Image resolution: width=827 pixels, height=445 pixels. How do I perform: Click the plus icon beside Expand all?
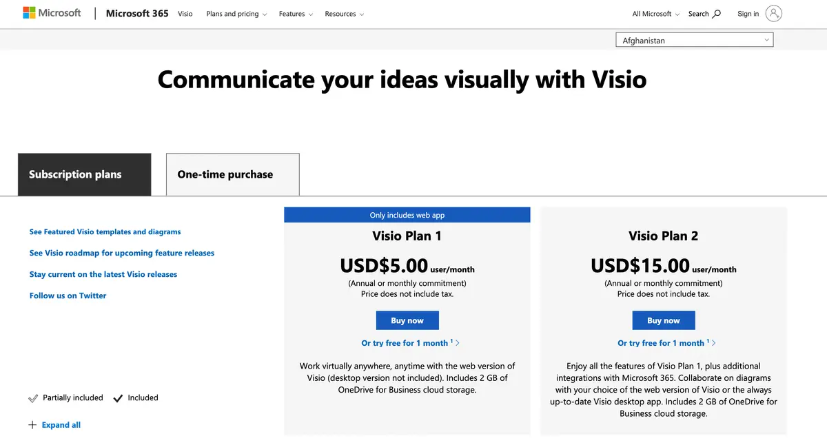32,425
